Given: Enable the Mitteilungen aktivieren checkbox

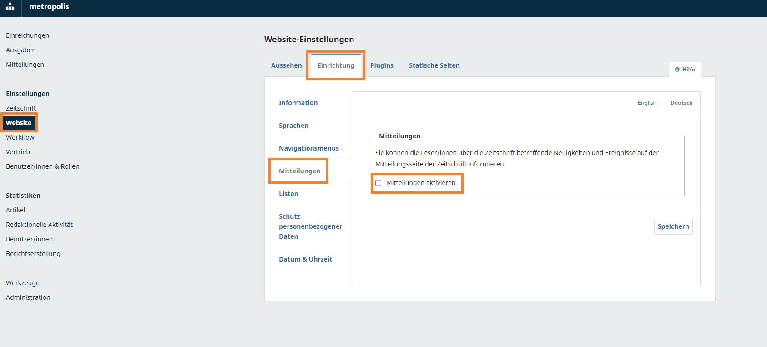Looking at the screenshot, I should click(x=378, y=183).
